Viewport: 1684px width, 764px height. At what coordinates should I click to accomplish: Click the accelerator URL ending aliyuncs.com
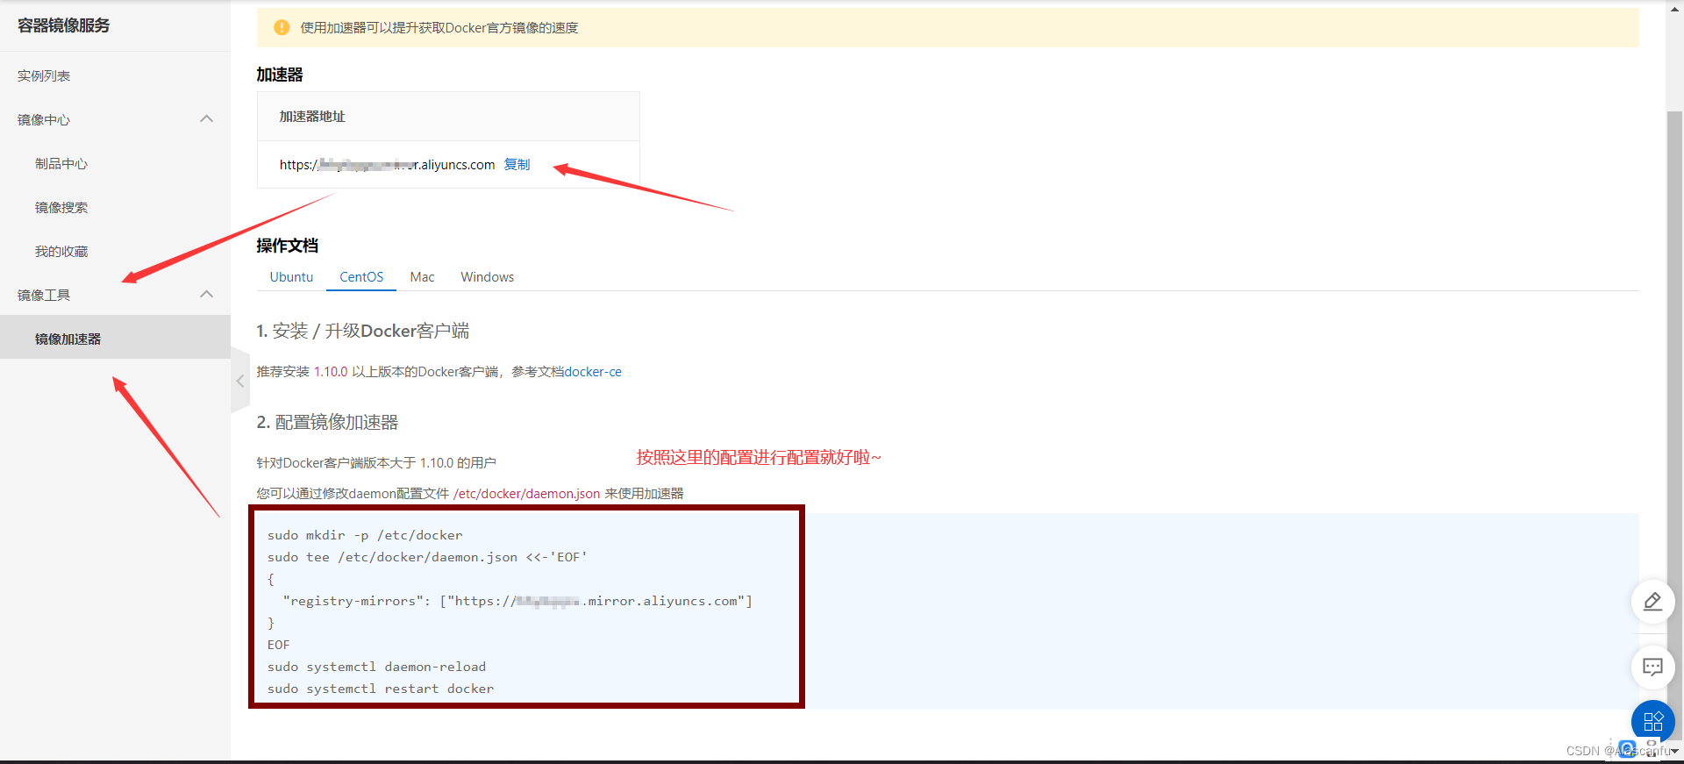[x=387, y=165]
